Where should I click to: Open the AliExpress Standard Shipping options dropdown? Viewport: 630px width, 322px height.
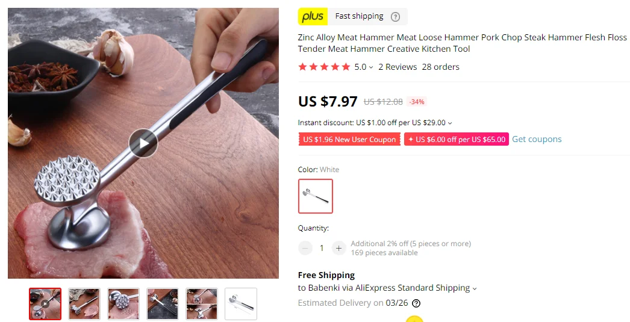[475, 288]
